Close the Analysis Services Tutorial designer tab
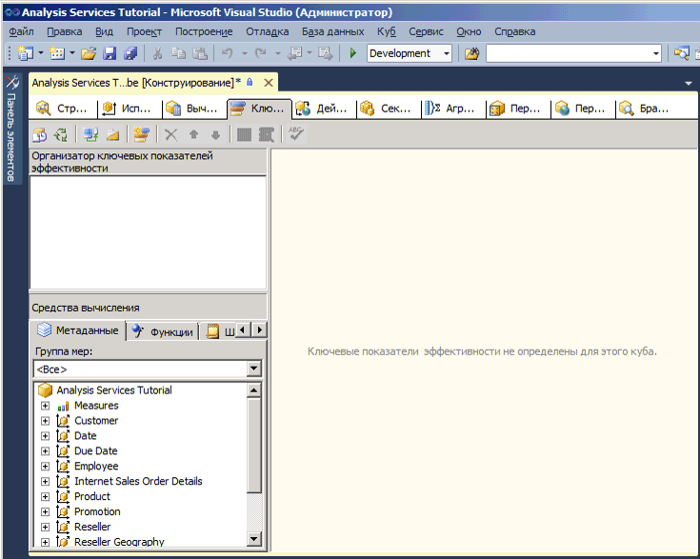 [x=269, y=83]
